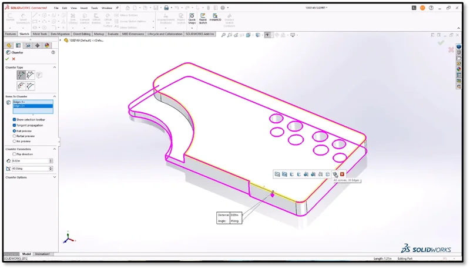Image resolution: width=470 pixels, height=269 pixels.
Task: Confirm chamfer with green checkmark in panel
Action: (7, 59)
